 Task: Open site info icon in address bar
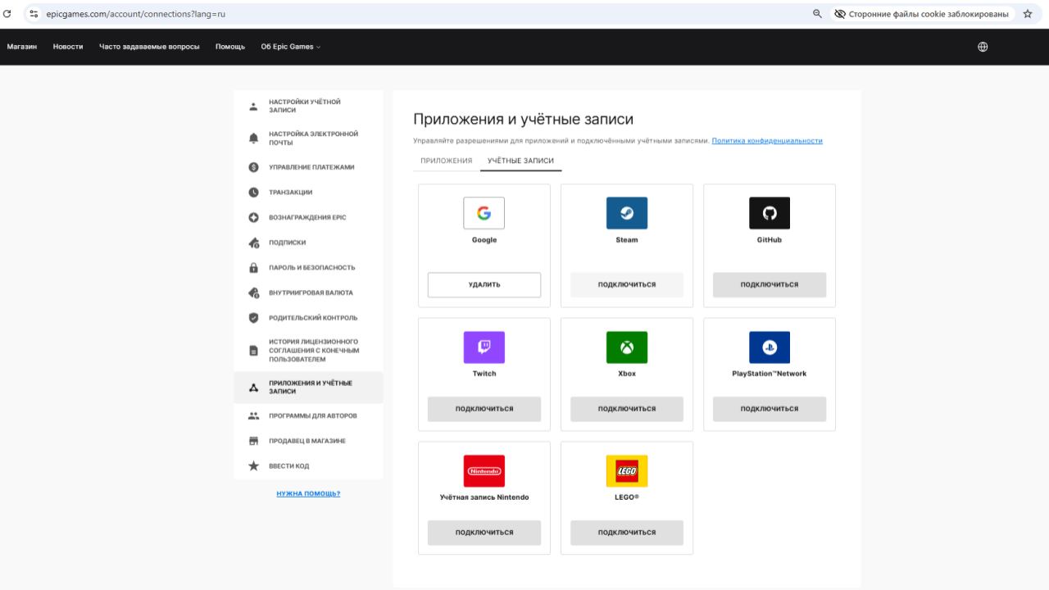[x=34, y=14]
